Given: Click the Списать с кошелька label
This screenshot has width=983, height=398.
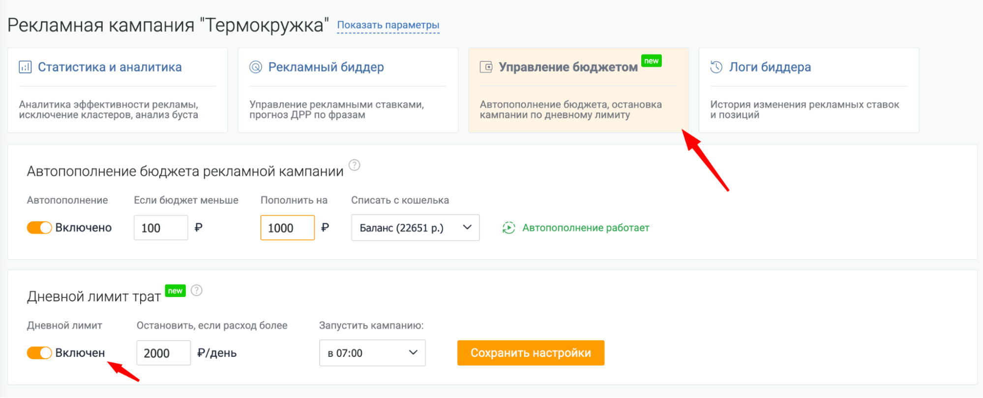Looking at the screenshot, I should pos(400,200).
